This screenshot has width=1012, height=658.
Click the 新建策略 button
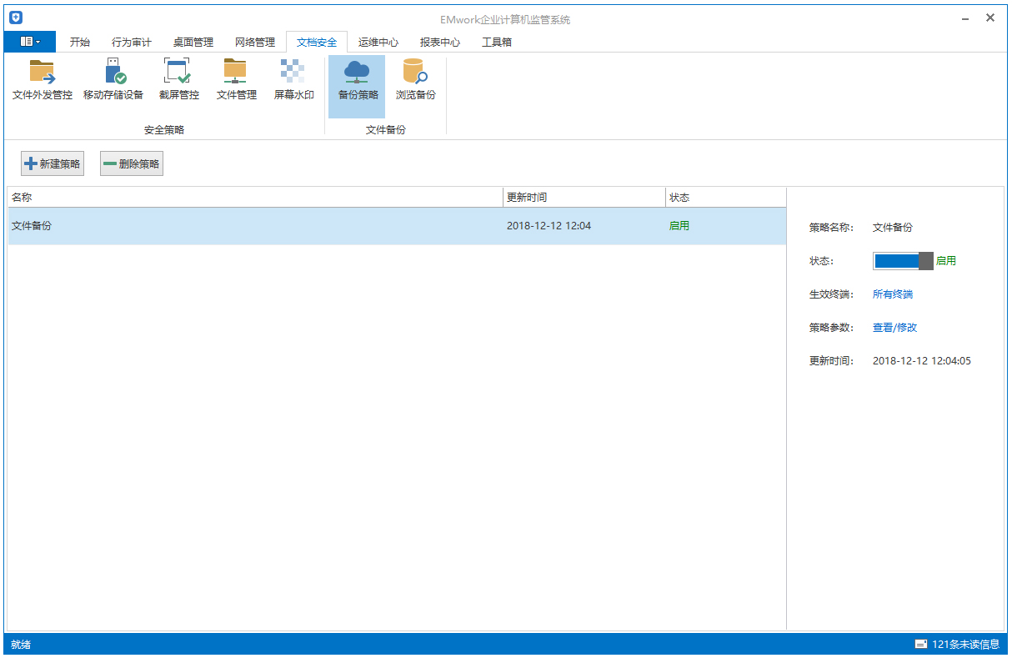53,164
